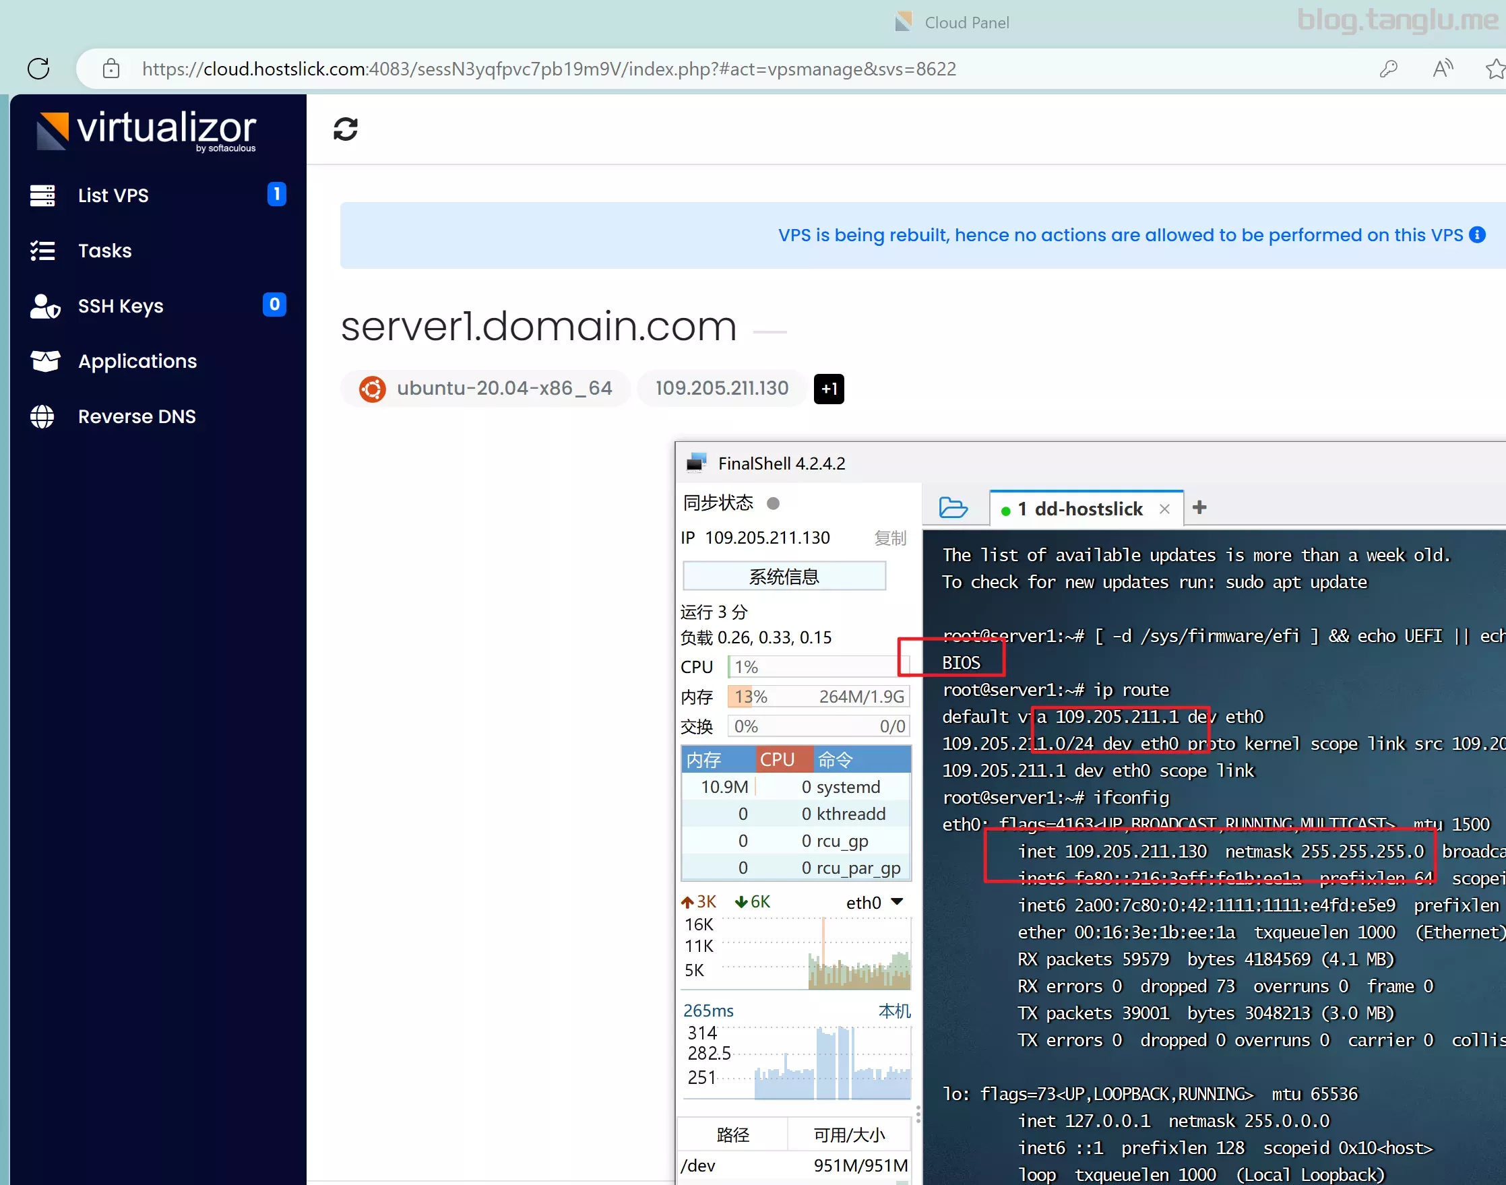Click the 内存 memory usage bar
The image size is (1506, 1185).
818,697
